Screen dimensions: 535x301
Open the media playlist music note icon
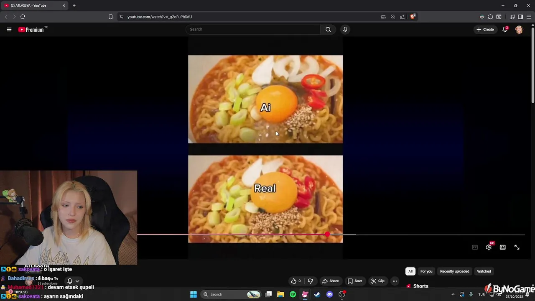(x=512, y=17)
